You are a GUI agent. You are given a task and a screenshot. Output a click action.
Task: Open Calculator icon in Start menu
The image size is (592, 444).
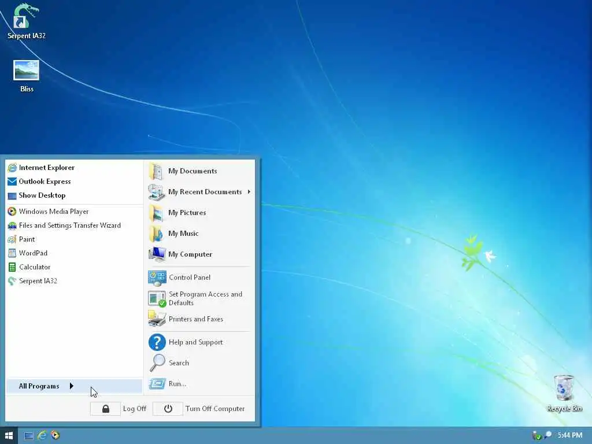click(x=12, y=267)
